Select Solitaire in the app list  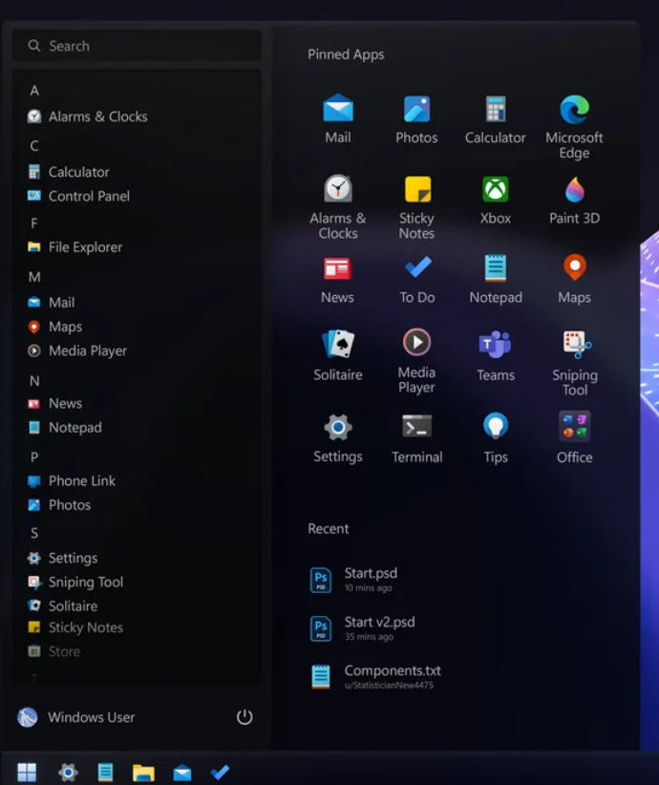click(x=62, y=605)
